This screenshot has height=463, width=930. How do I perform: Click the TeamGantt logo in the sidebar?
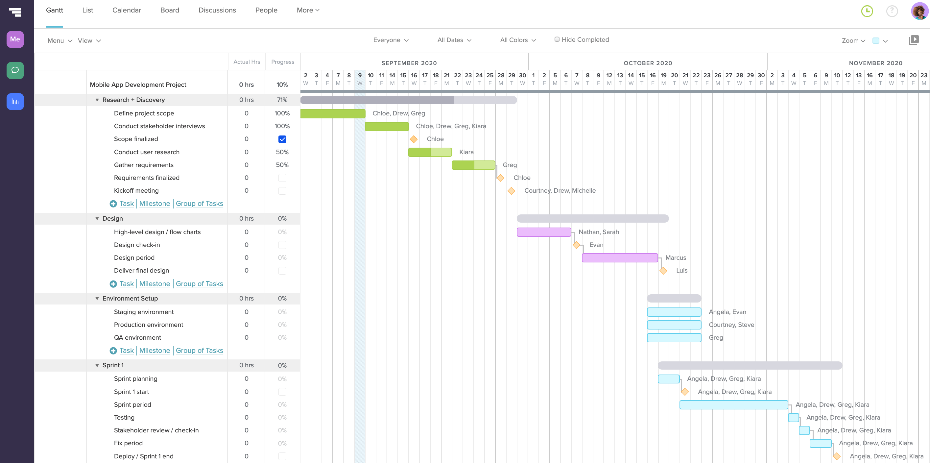[x=15, y=12]
